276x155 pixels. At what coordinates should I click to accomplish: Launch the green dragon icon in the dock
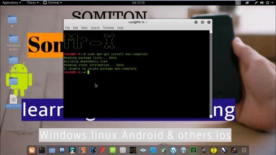pyautogui.click(x=163, y=150)
